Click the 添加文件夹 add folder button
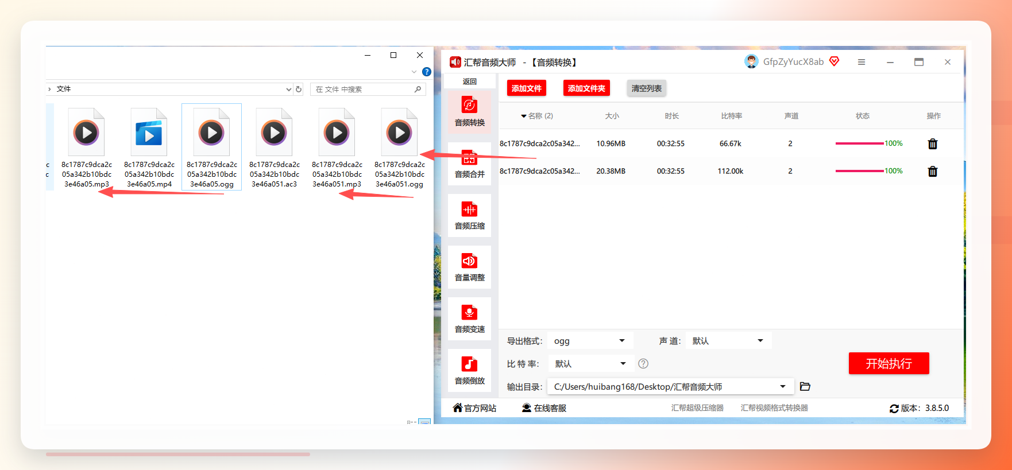1012x470 pixels. pos(586,88)
